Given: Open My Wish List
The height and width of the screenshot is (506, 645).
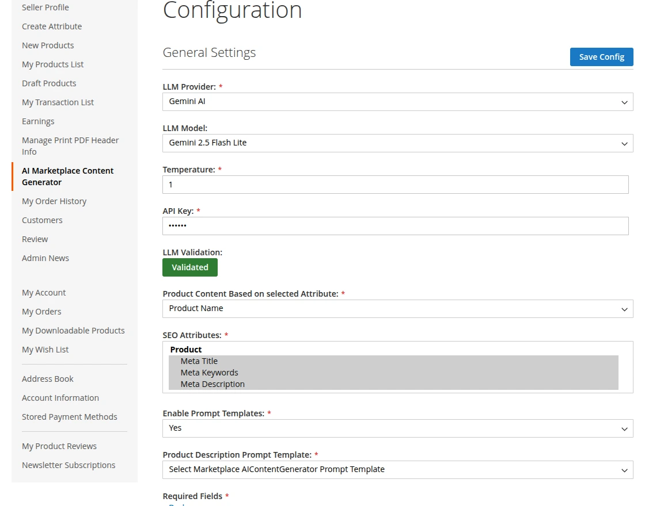Looking at the screenshot, I should pos(45,350).
